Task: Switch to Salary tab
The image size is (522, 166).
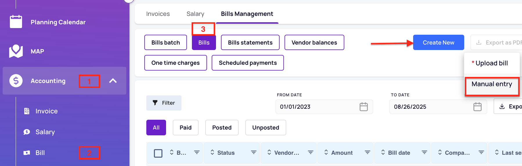Action: click(195, 14)
